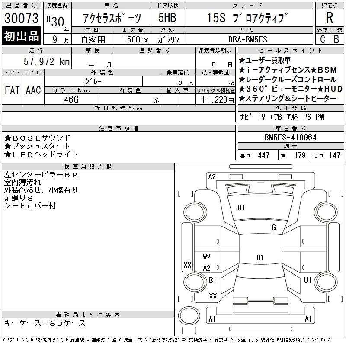The image size is (346, 346).
Task: Select the underlined remark "左センターピラーBP"
Action: (41, 175)
